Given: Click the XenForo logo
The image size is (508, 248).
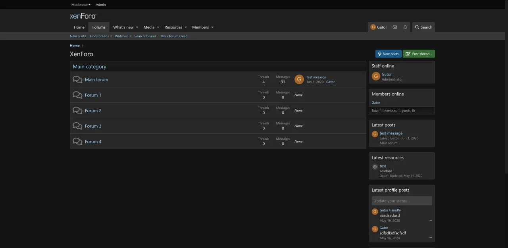Looking at the screenshot, I should (x=83, y=16).
